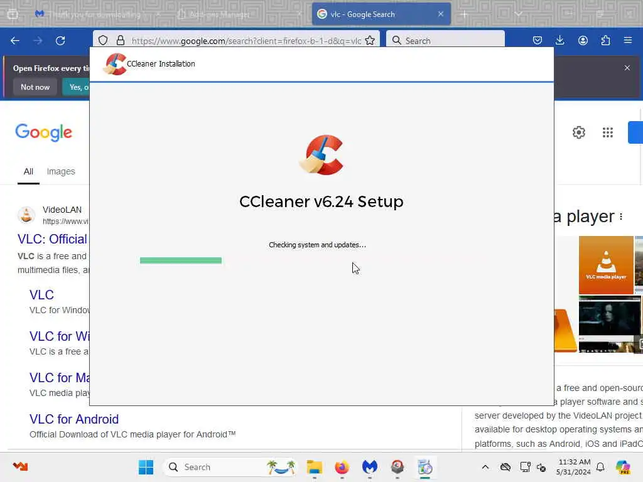Select the Images search tab
Viewport: 643px width, 482px height.
(61, 171)
